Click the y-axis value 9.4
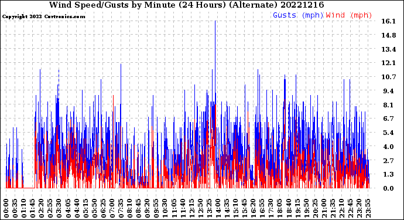404x220 pixels. click(x=389, y=91)
